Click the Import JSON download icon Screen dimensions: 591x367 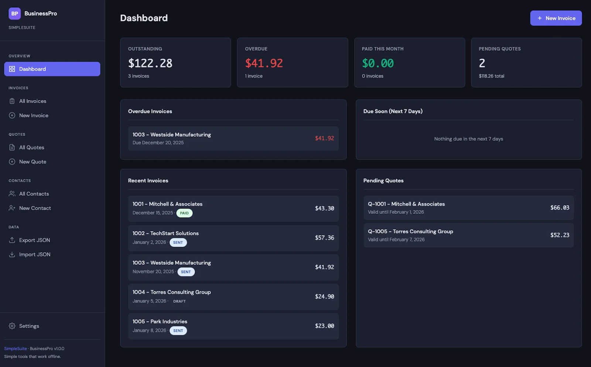12,254
